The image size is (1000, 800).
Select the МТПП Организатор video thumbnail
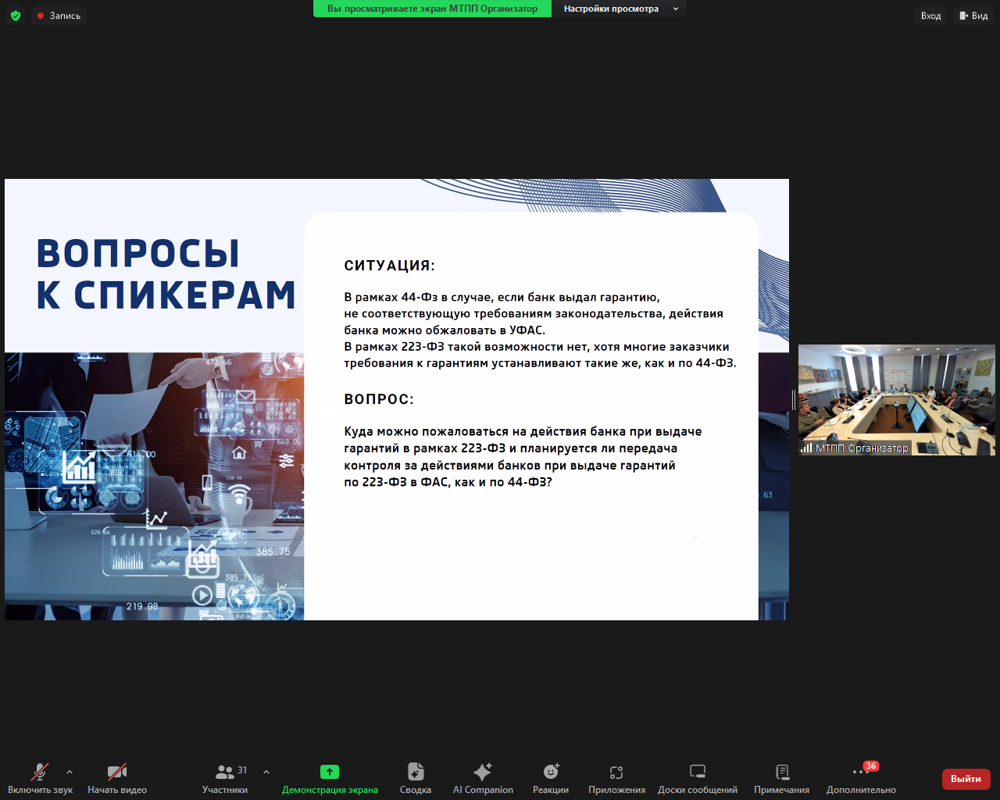tap(897, 398)
